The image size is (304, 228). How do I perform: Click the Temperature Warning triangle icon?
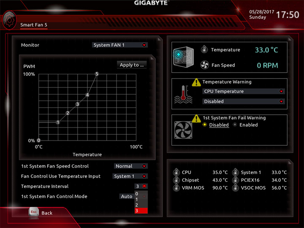click(x=196, y=82)
